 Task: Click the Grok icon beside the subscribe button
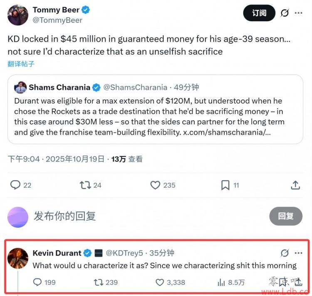point(285,13)
